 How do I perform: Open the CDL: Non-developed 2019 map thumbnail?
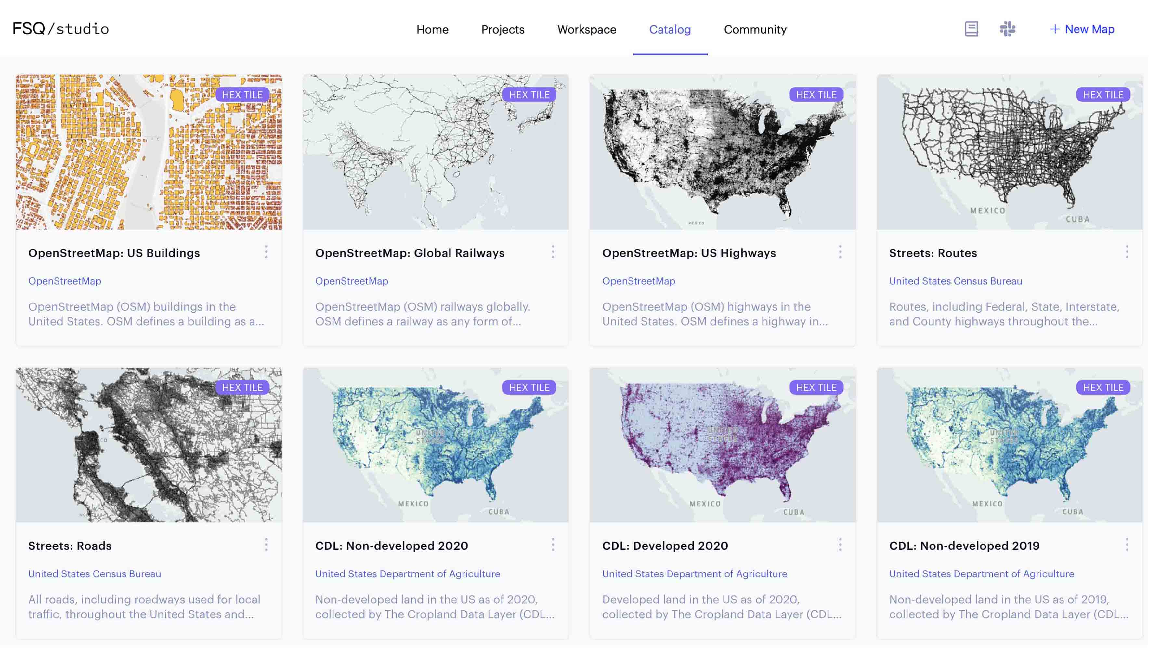[1010, 445]
